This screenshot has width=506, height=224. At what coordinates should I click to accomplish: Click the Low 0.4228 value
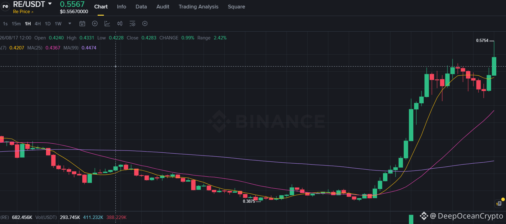(116, 38)
